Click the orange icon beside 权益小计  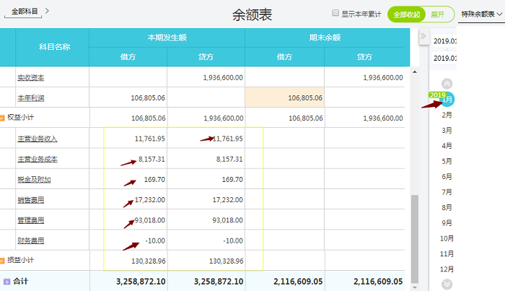pyautogui.click(x=2, y=118)
